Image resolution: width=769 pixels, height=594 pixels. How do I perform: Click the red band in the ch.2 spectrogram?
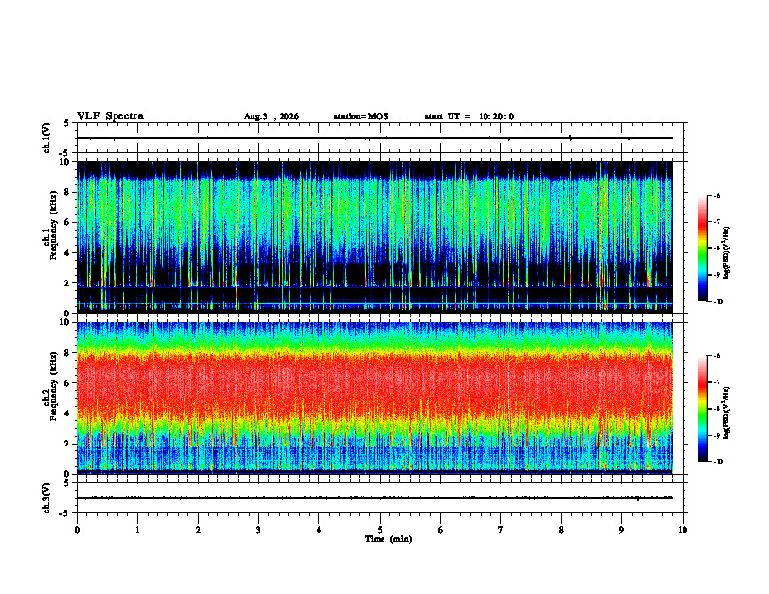pyautogui.click(x=374, y=383)
